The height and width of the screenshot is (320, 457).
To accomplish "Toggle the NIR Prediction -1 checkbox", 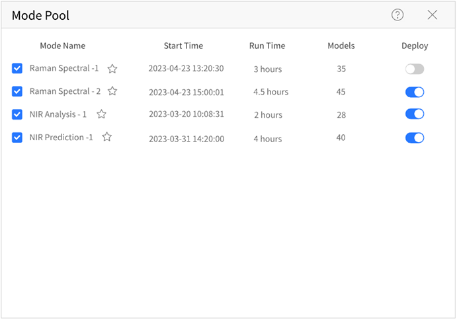I will (x=17, y=138).
